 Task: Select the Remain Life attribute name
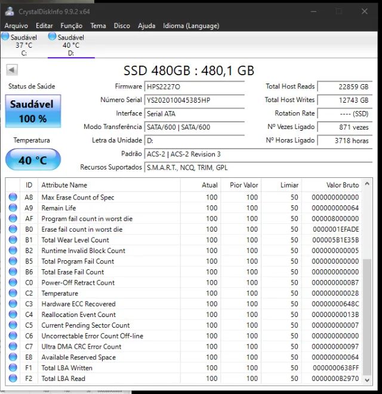(x=58, y=208)
